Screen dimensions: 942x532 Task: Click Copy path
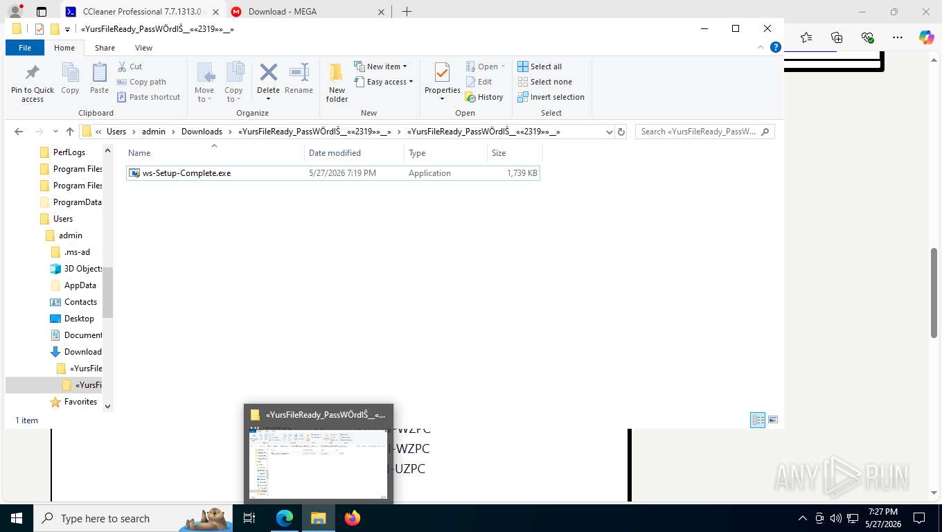tap(142, 82)
